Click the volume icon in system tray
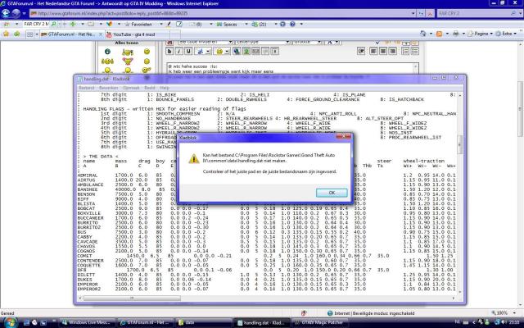Viewport: 524px width, 328px height. click(x=504, y=322)
